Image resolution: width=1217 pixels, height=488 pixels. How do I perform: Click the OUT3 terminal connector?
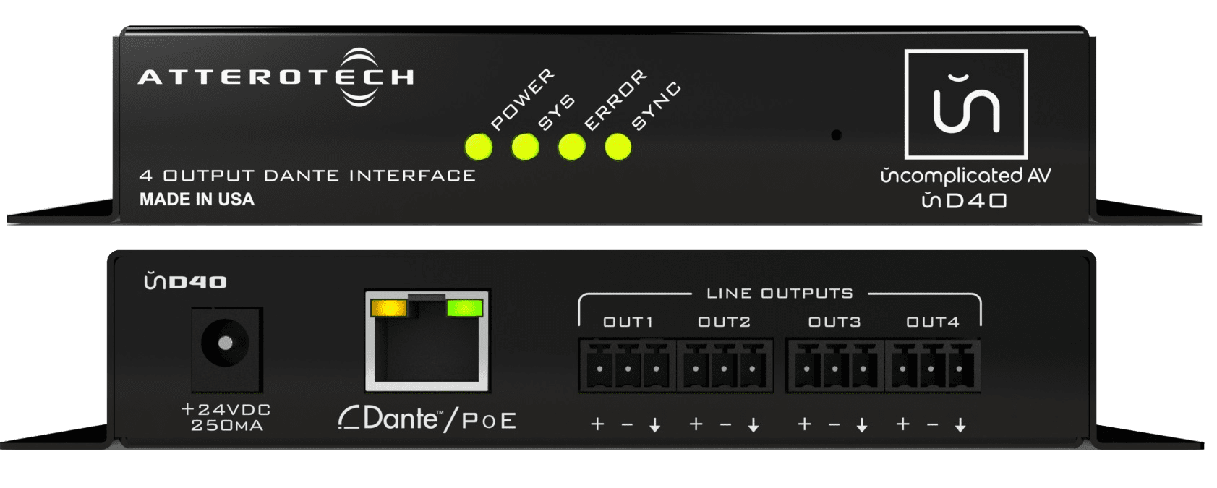(x=835, y=365)
